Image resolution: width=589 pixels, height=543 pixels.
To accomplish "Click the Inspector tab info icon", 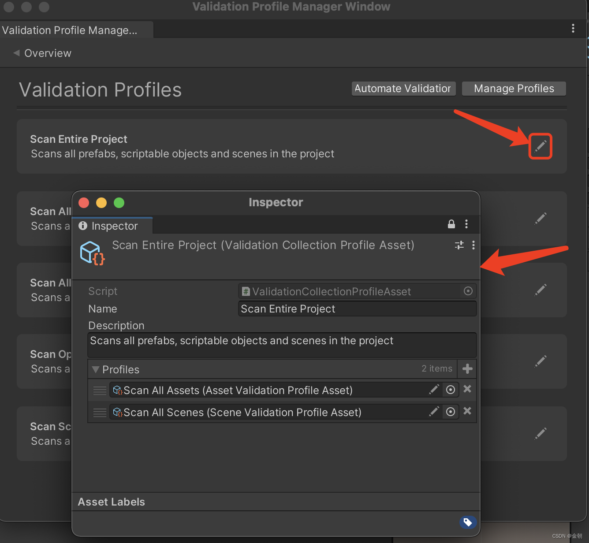I will click(x=83, y=226).
